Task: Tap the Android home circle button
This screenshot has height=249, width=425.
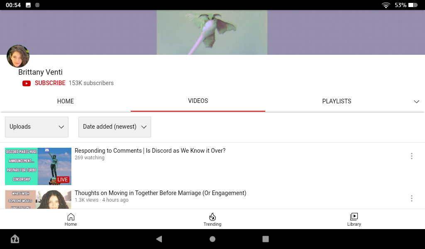Action: click(212, 239)
